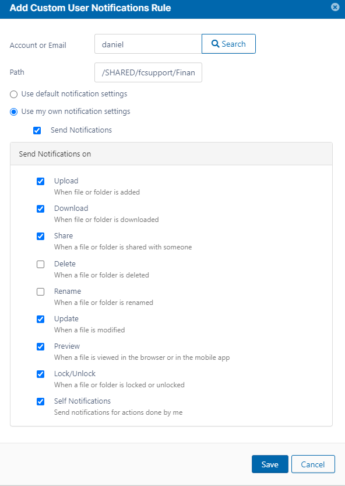Enable the Delete notification checkbox
This screenshot has width=345, height=486.
coord(40,265)
